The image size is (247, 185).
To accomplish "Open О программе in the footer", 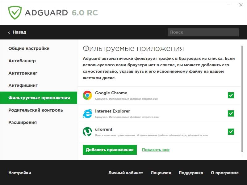I will (x=225, y=173).
